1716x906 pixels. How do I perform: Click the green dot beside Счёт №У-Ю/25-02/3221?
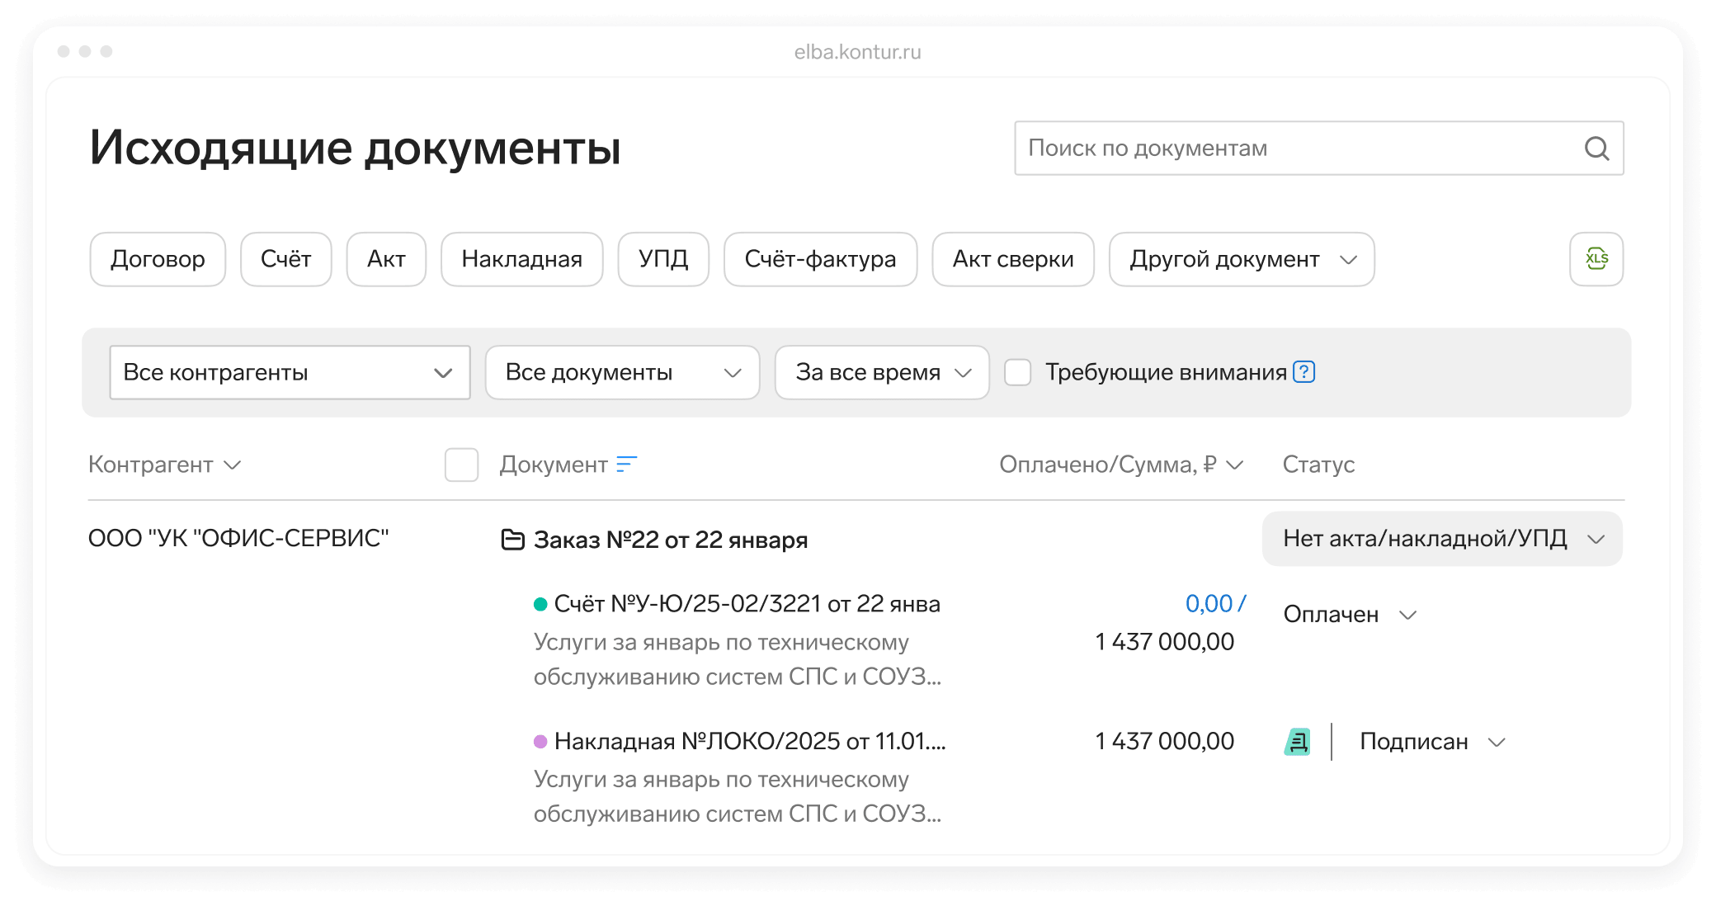[x=540, y=604]
